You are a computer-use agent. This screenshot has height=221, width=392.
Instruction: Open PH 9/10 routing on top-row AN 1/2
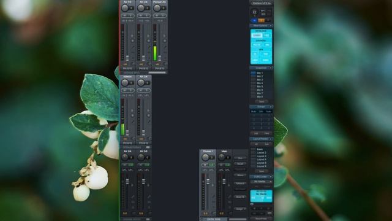pyautogui.click(x=127, y=68)
